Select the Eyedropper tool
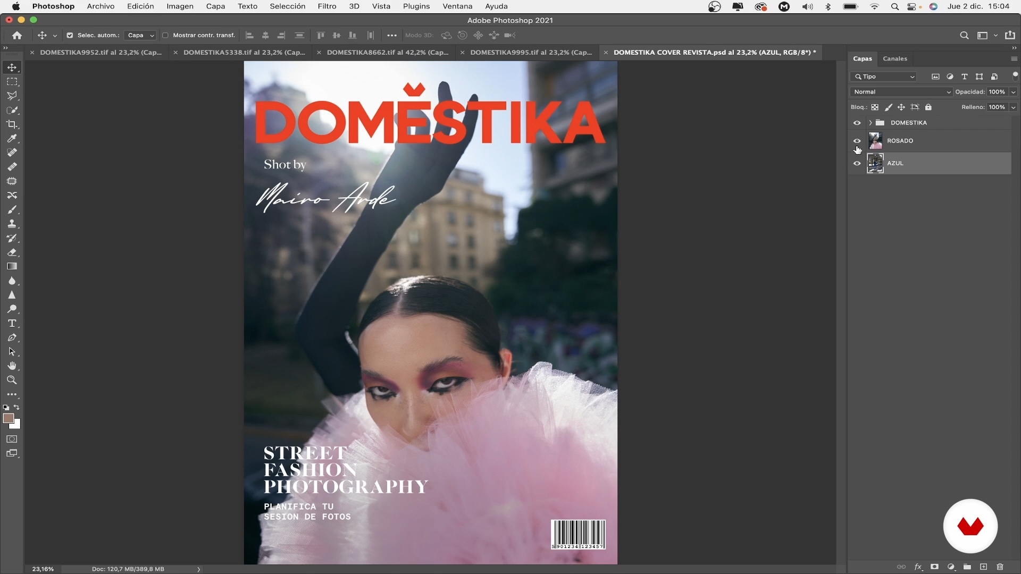Image resolution: width=1021 pixels, height=574 pixels. click(12, 139)
